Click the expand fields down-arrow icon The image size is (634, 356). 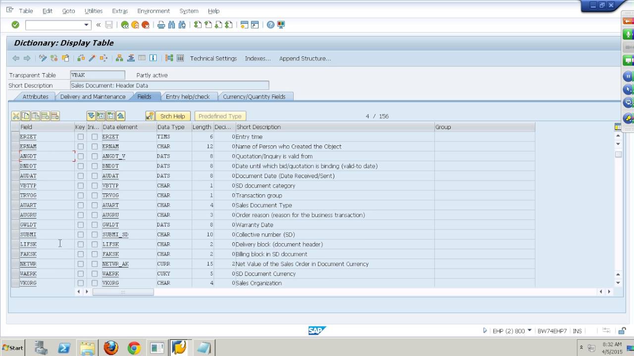pyautogui.click(x=91, y=116)
